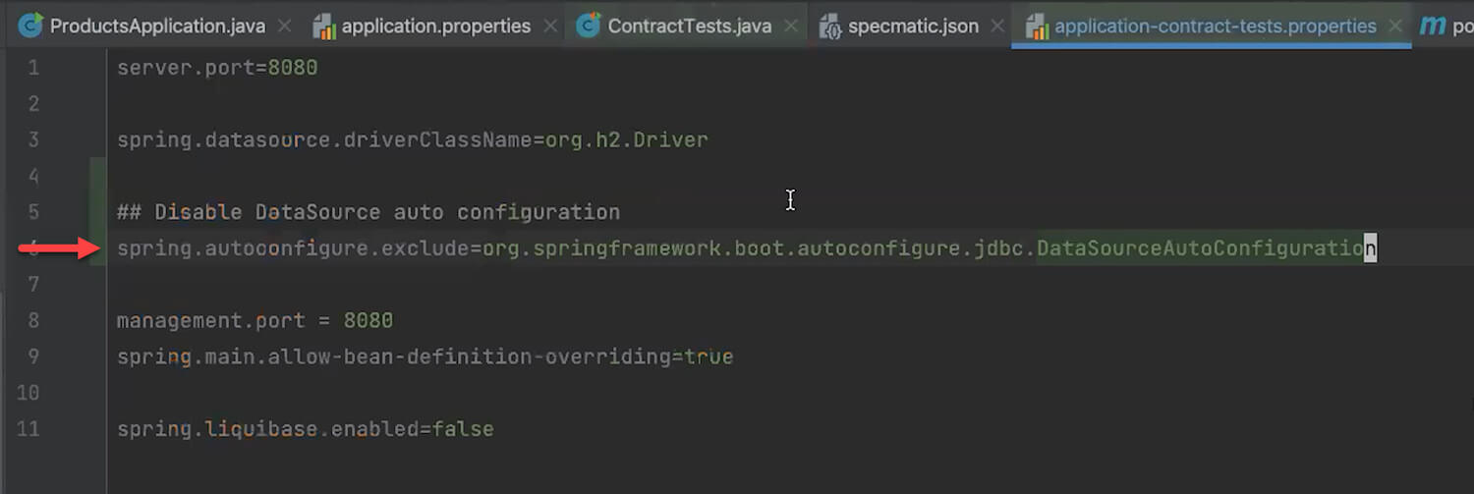Click spring.autoconfigure.exclude property key

coord(293,248)
